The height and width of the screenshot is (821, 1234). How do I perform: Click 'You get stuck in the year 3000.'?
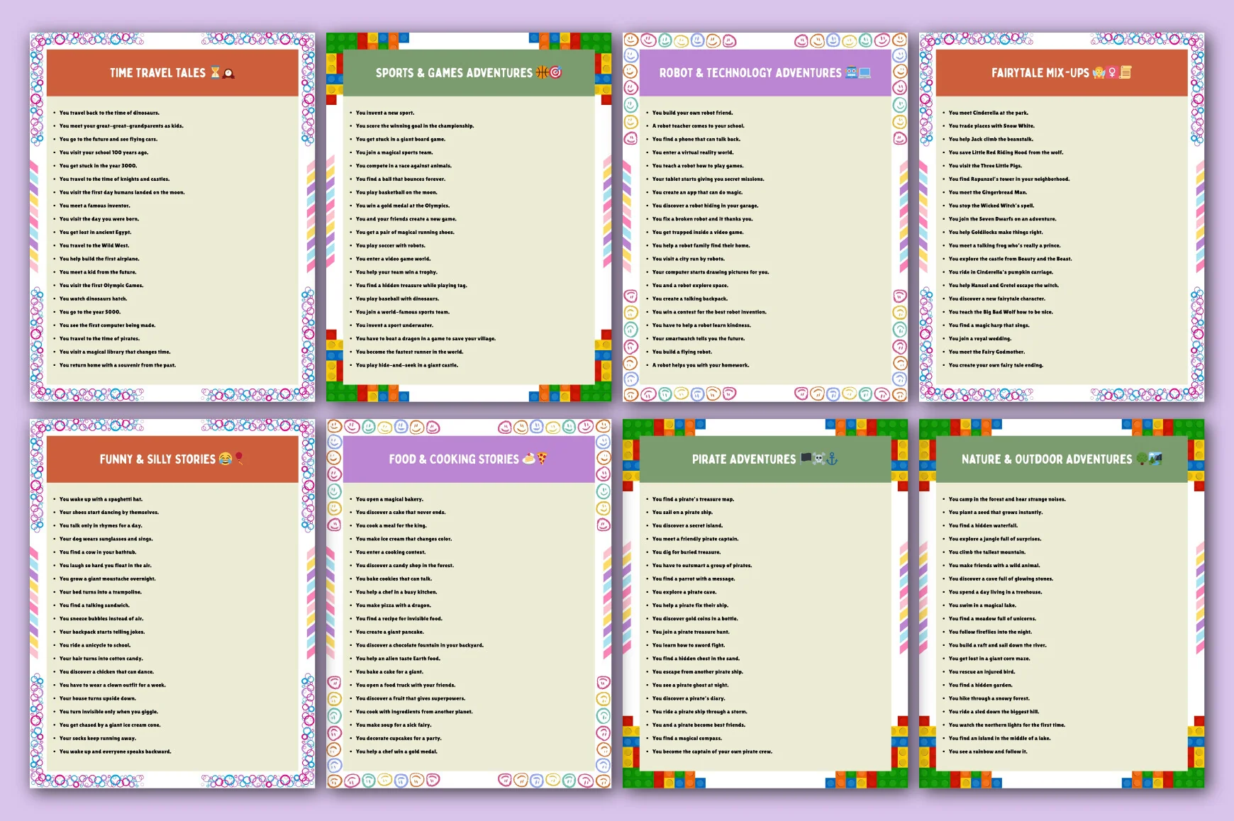(x=98, y=166)
